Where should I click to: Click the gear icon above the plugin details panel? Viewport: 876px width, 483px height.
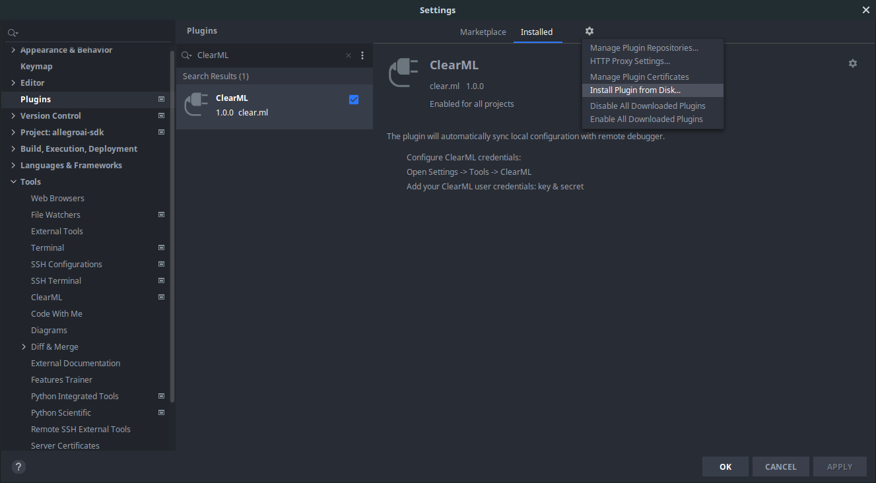click(852, 63)
